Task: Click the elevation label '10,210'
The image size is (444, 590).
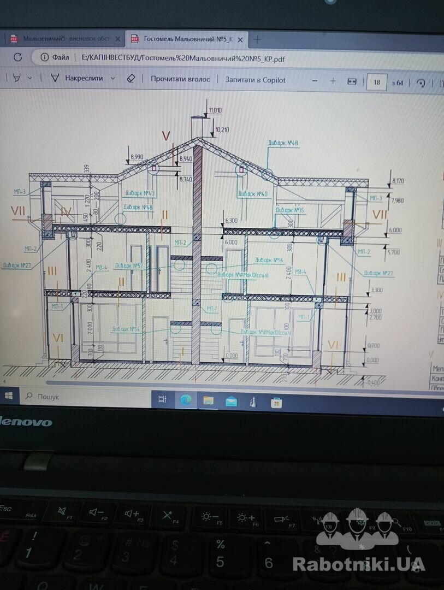Action: click(x=222, y=130)
